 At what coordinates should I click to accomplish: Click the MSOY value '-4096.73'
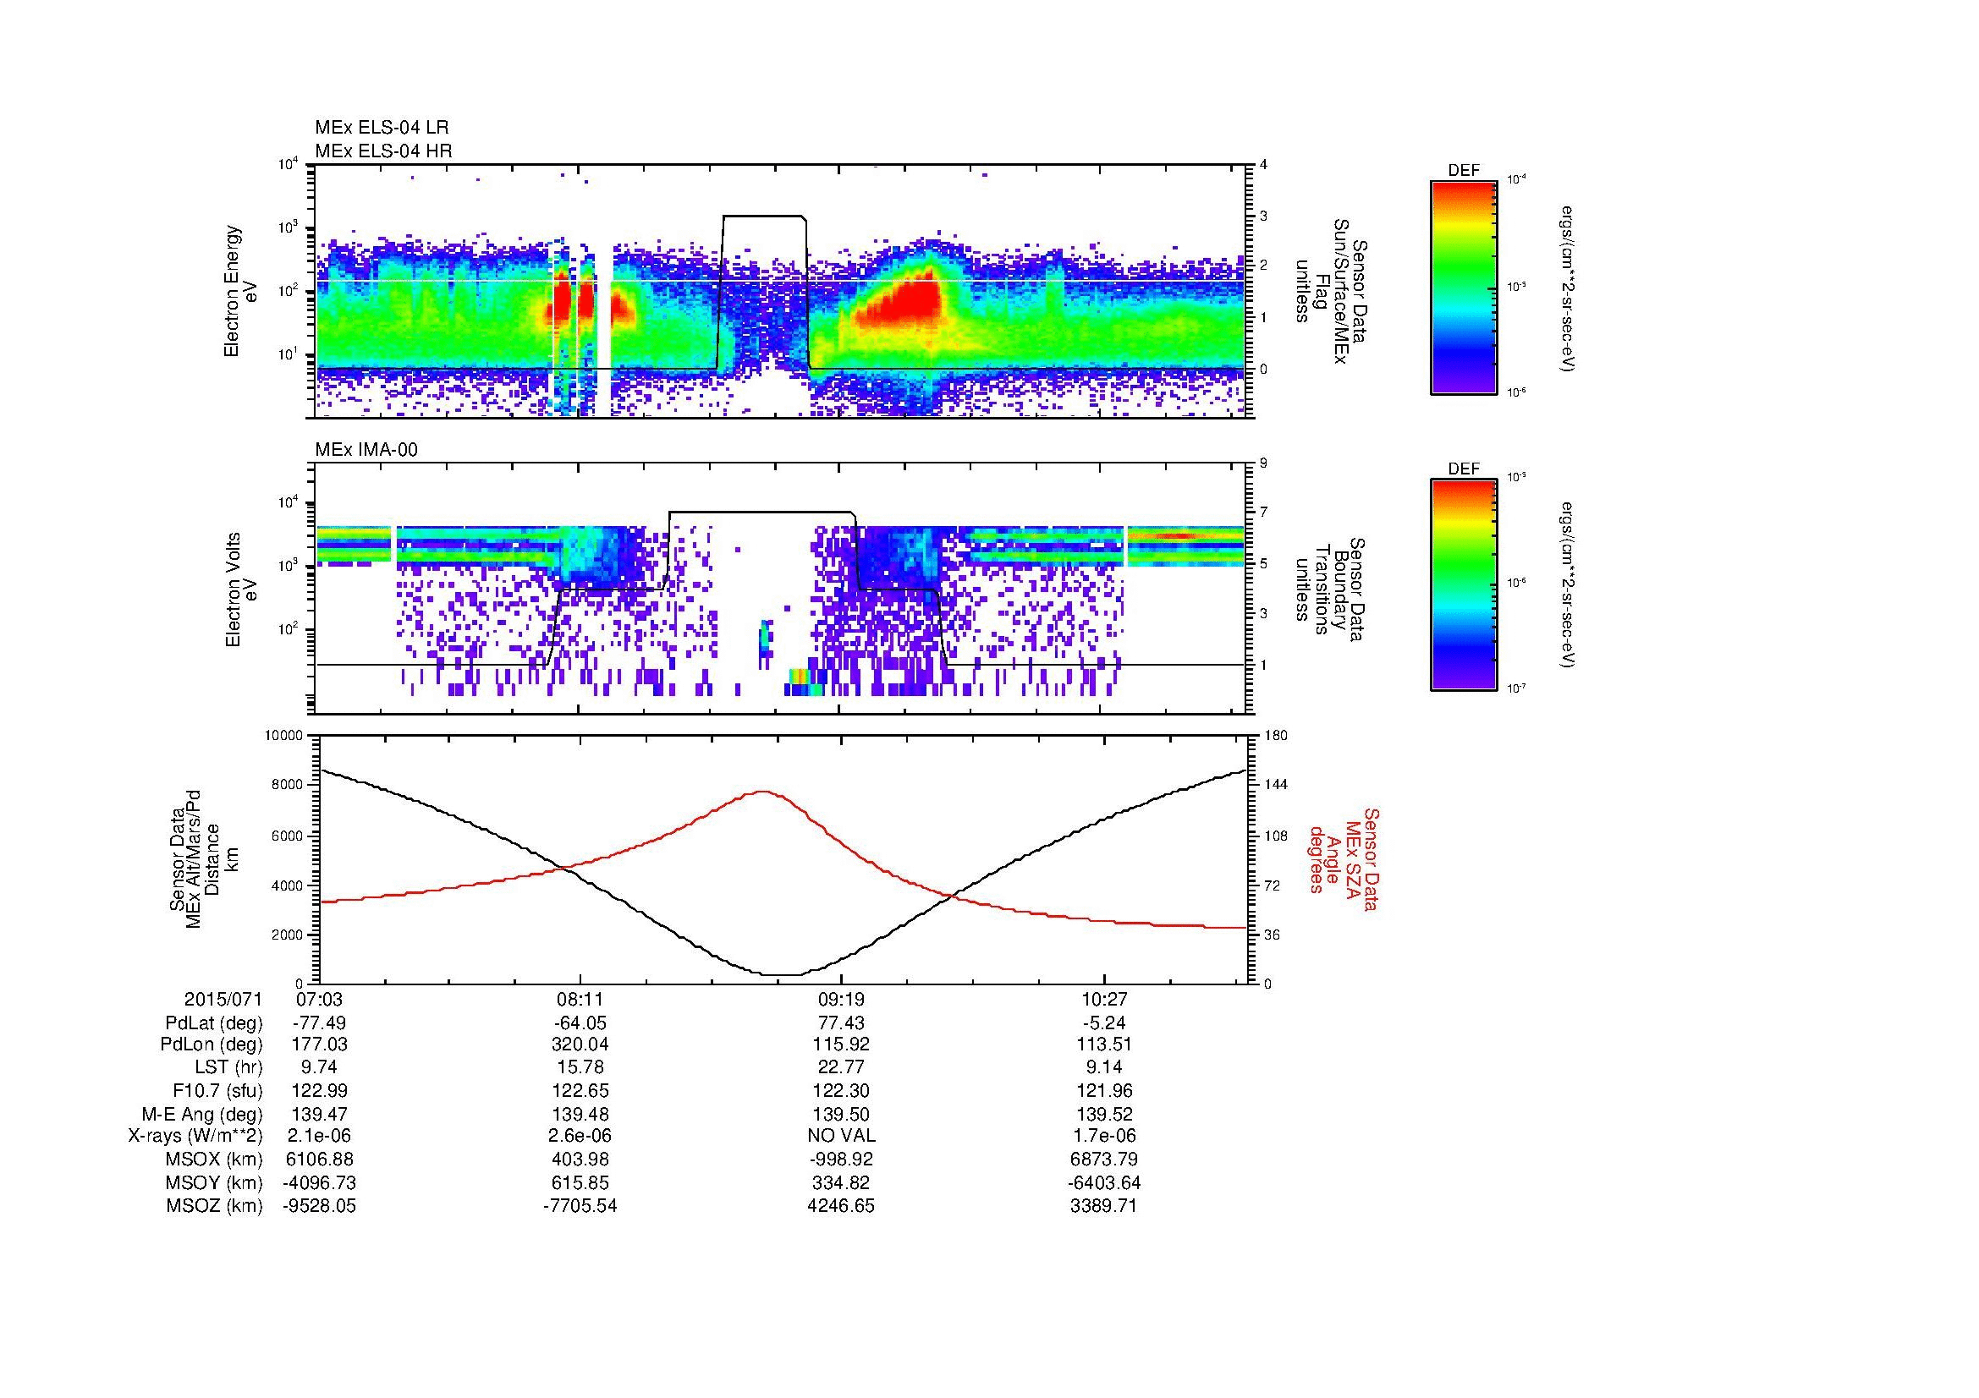coord(319,1183)
